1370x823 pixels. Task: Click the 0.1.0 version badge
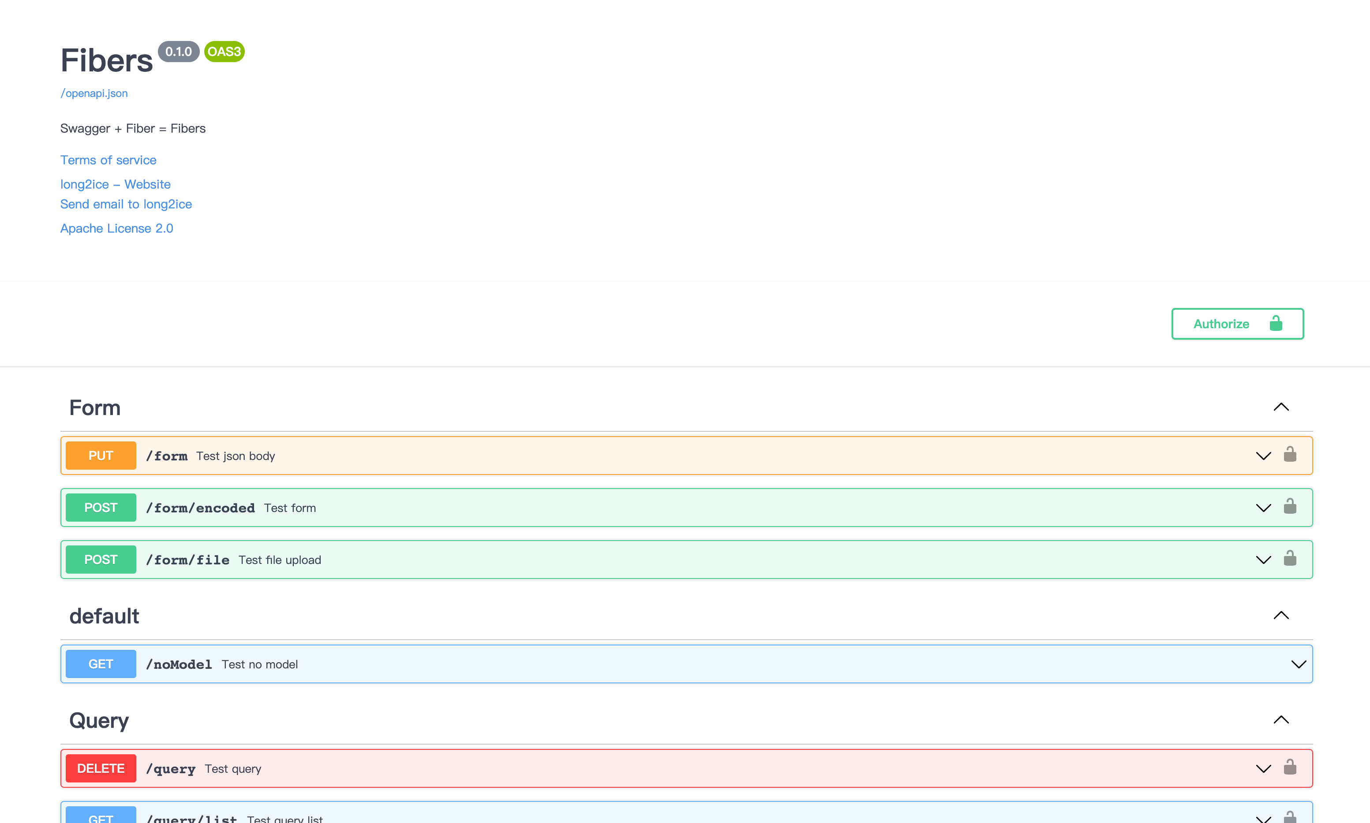coord(178,52)
